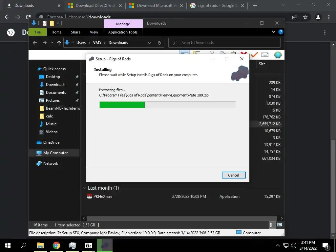Click the blue shell icon in toolbar
336x252 pixels.
[278, 55]
